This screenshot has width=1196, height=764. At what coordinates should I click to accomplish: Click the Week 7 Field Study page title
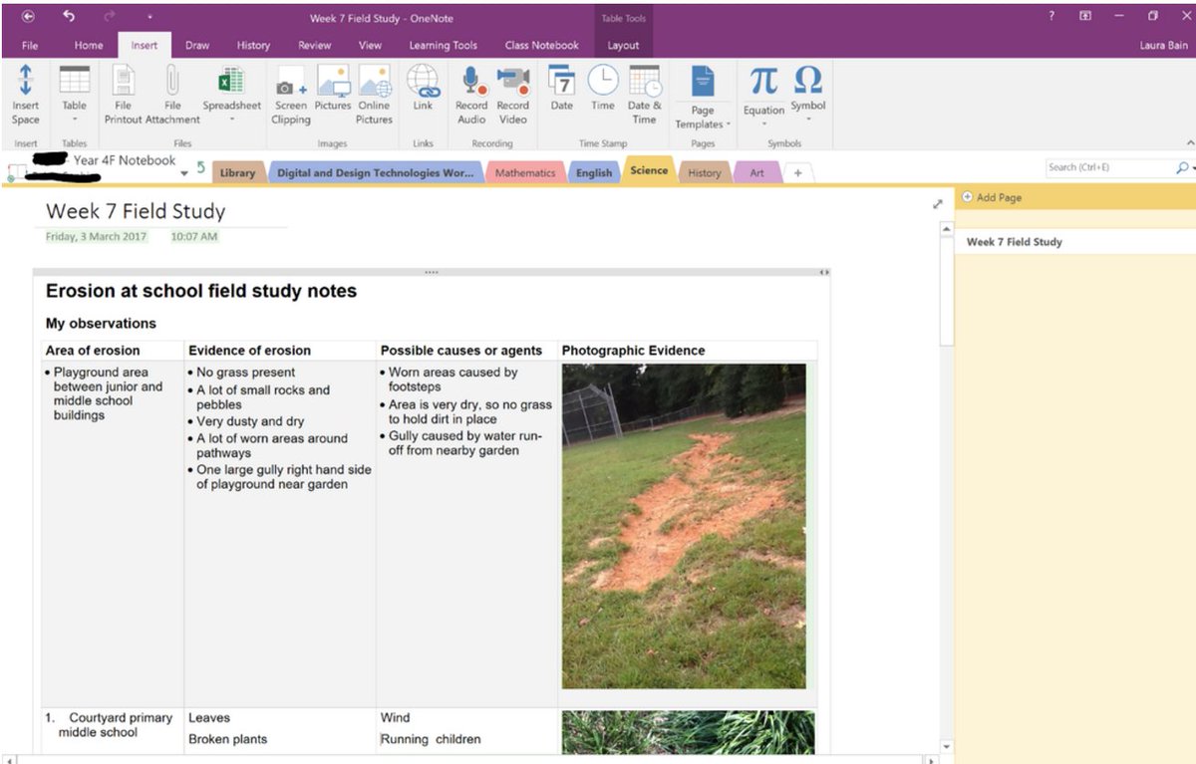(x=136, y=211)
